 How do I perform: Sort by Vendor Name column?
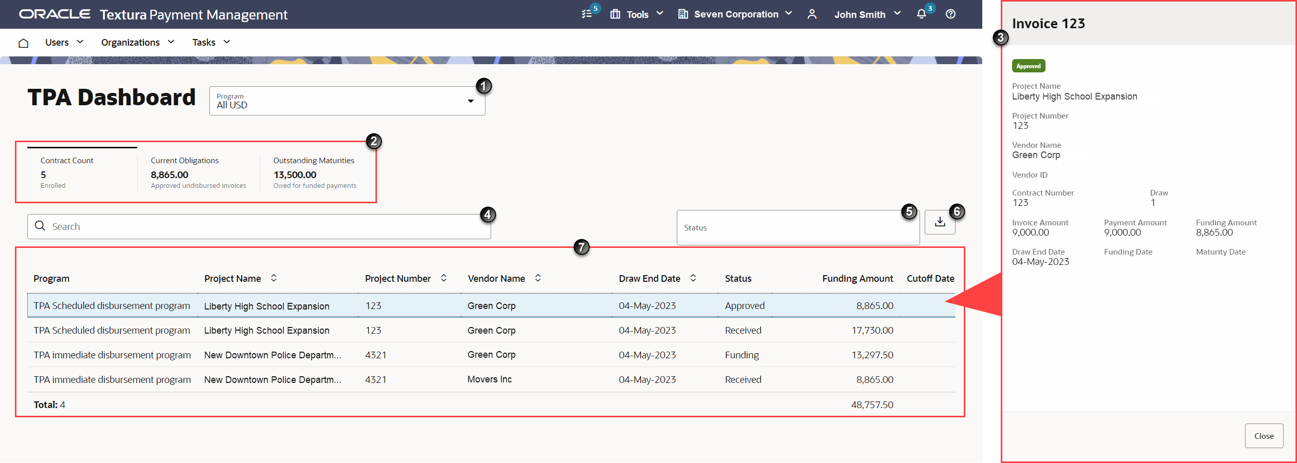(538, 278)
